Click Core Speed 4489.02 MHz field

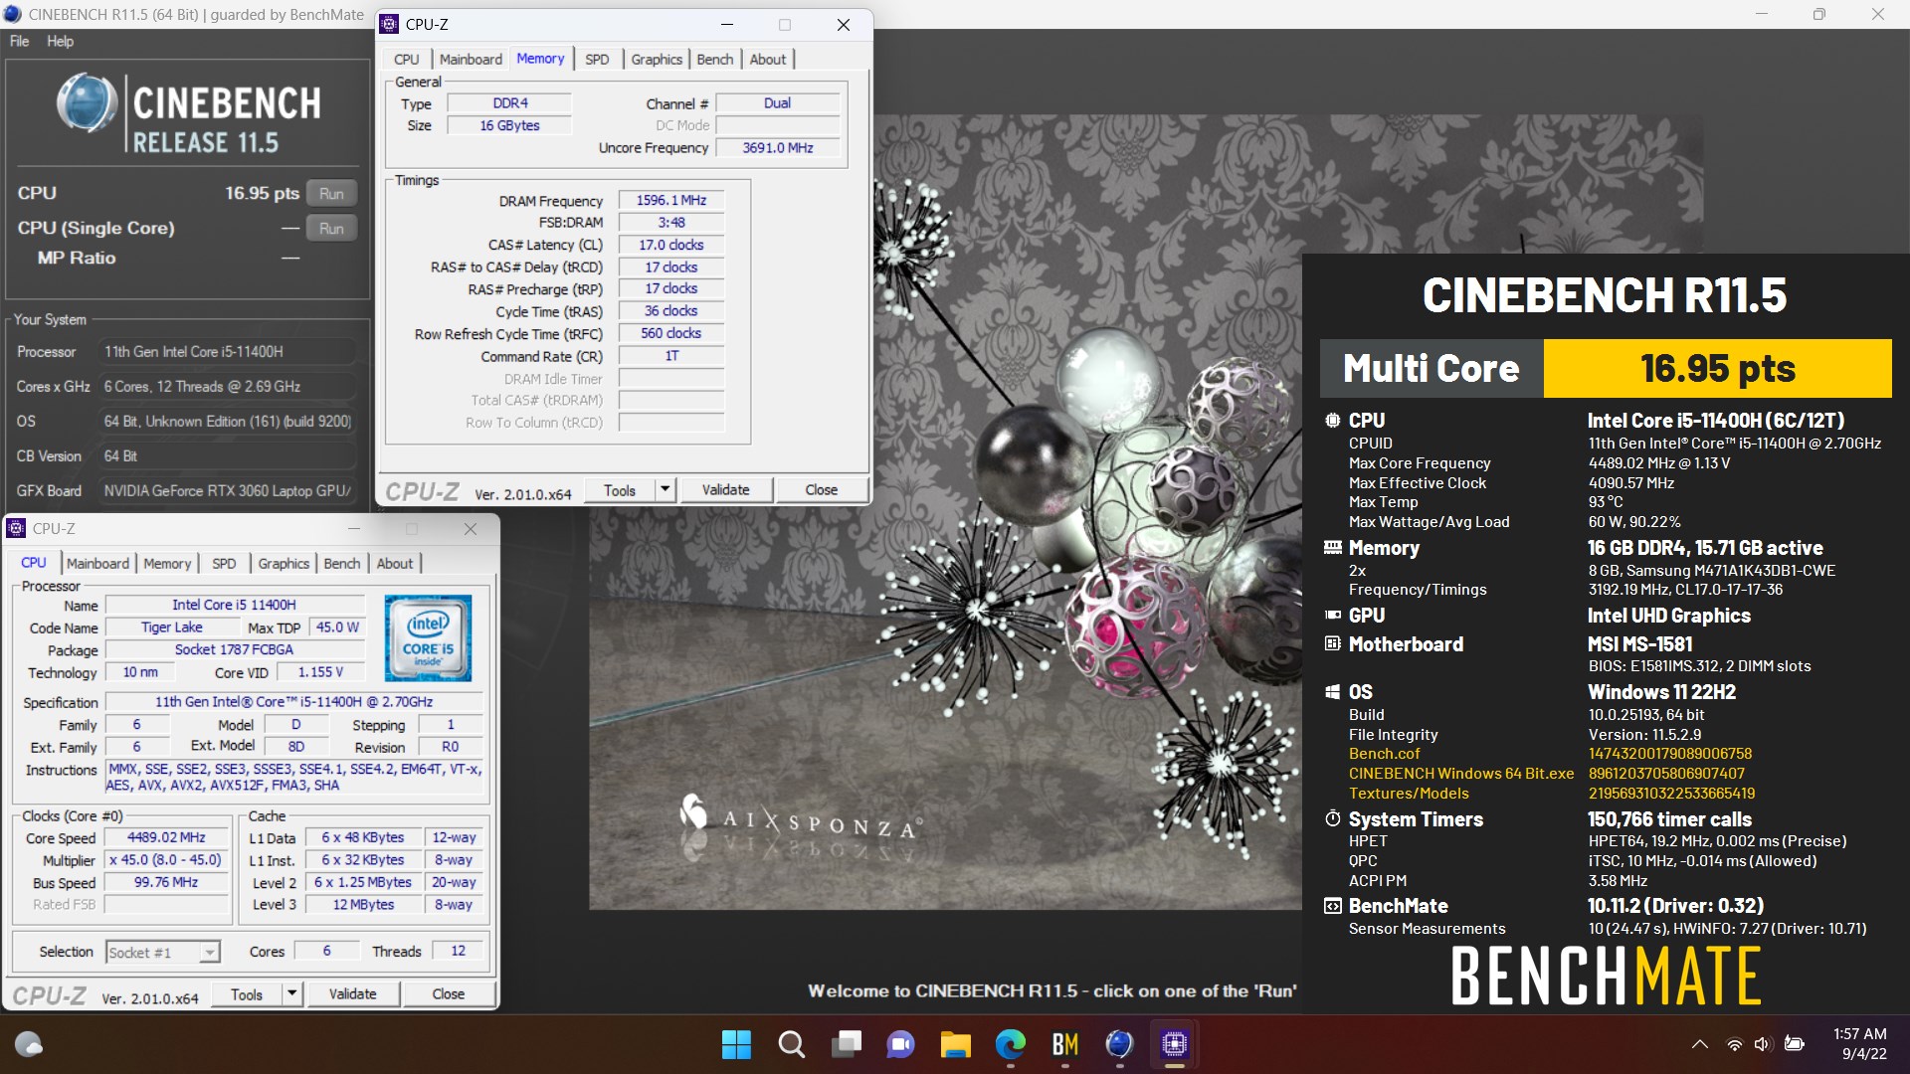pyautogui.click(x=166, y=838)
